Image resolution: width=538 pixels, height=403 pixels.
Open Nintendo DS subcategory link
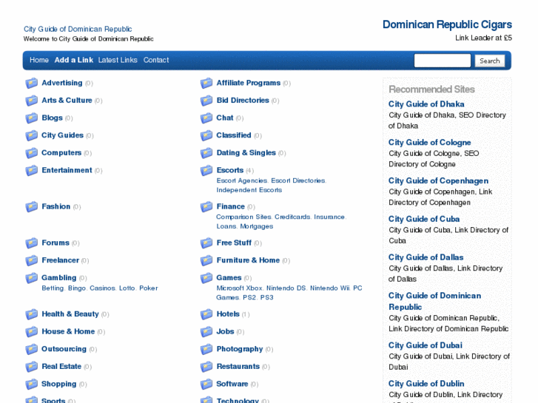286,288
